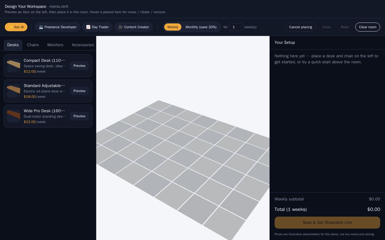Click the monis.rent header text
The width and height of the screenshot is (385, 240).
tap(59, 7)
